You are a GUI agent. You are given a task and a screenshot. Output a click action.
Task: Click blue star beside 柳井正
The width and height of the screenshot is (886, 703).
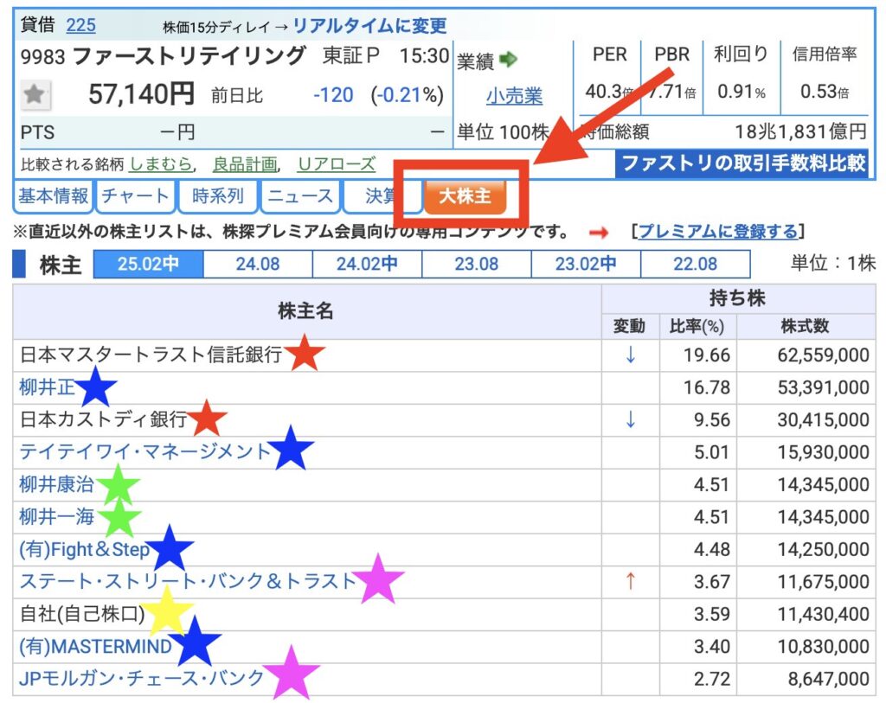coord(96,387)
